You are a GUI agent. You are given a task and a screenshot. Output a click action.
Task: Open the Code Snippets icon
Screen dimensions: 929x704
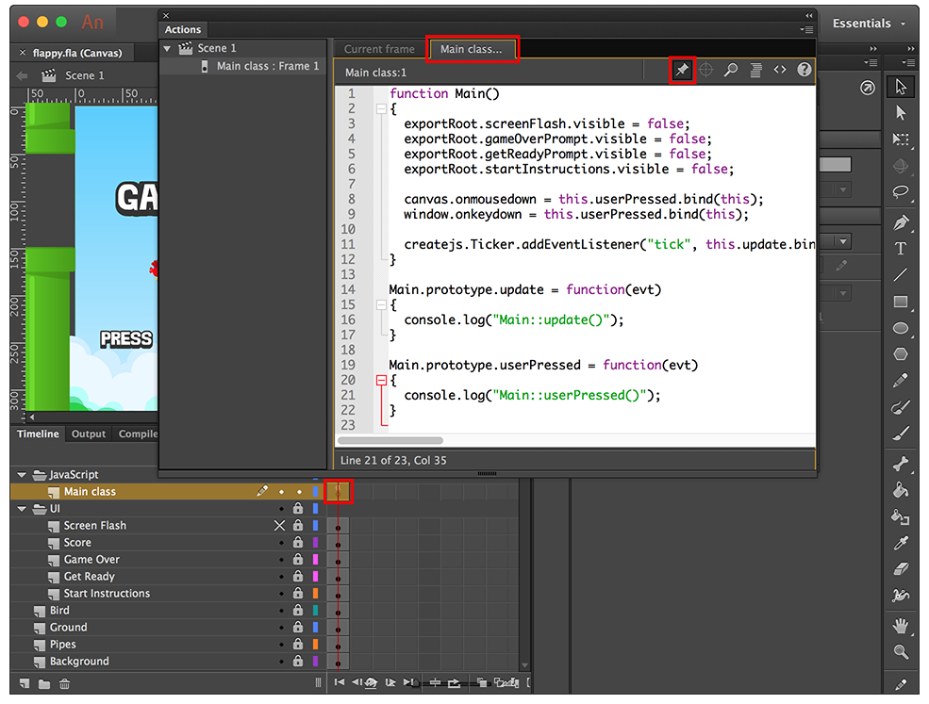(x=780, y=70)
